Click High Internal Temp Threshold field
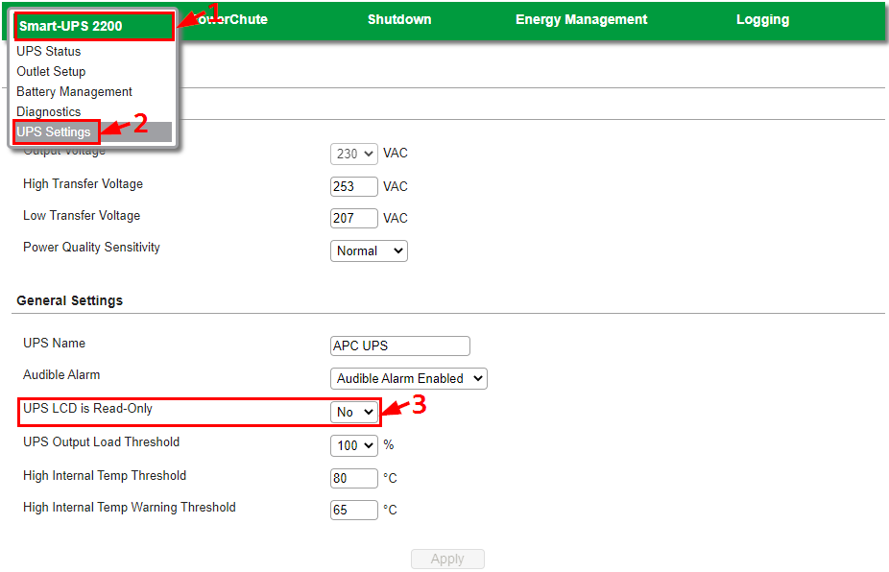889x572 pixels. coord(354,479)
